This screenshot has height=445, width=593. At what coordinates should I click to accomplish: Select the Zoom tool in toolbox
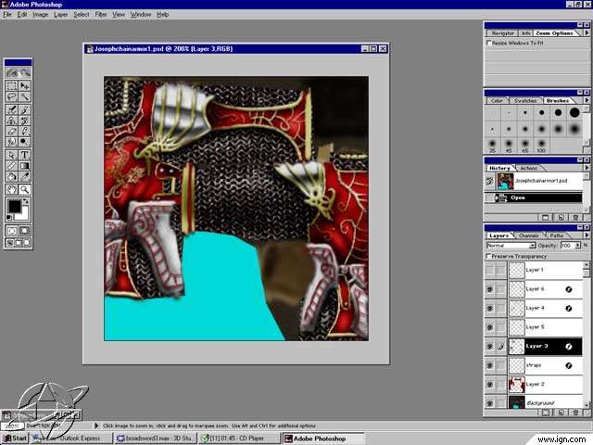pyautogui.click(x=24, y=189)
